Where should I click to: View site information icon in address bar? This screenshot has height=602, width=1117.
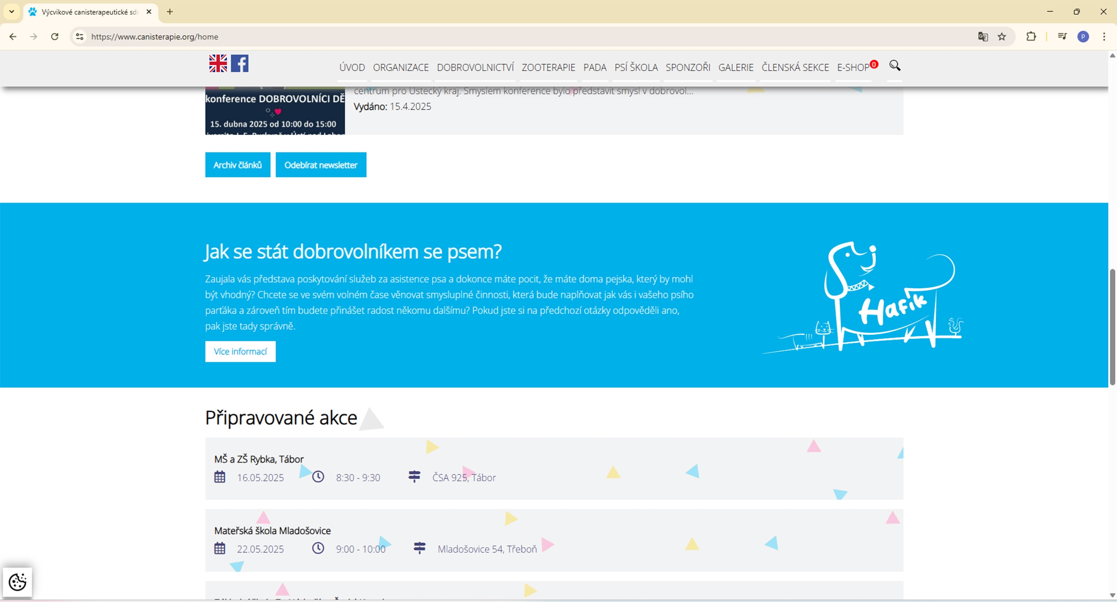pos(80,37)
